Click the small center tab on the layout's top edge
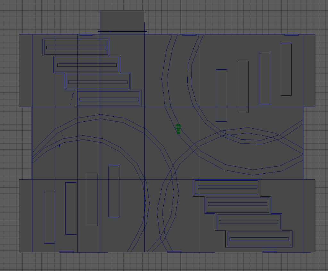Screen dimensions: 328x271 (189, 35)
